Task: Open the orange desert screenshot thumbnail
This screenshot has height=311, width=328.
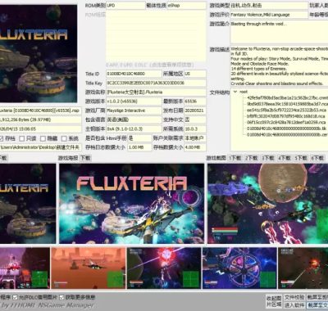Action: [89, 268]
